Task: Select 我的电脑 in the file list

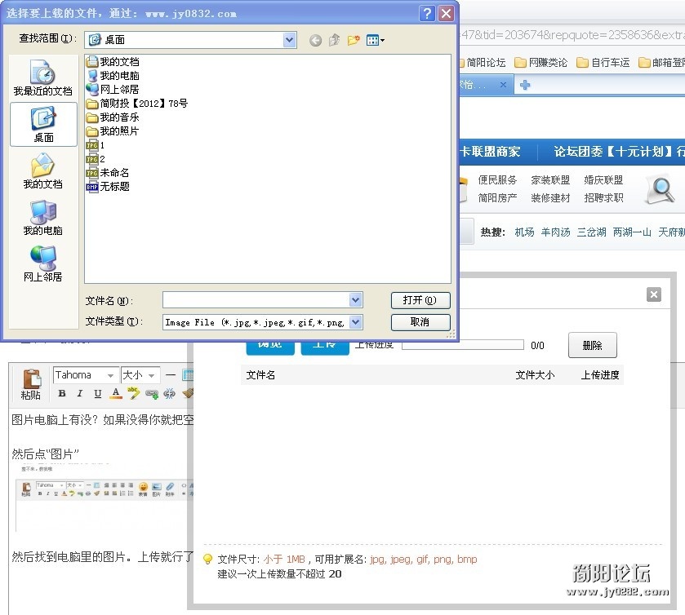Action: (x=113, y=76)
